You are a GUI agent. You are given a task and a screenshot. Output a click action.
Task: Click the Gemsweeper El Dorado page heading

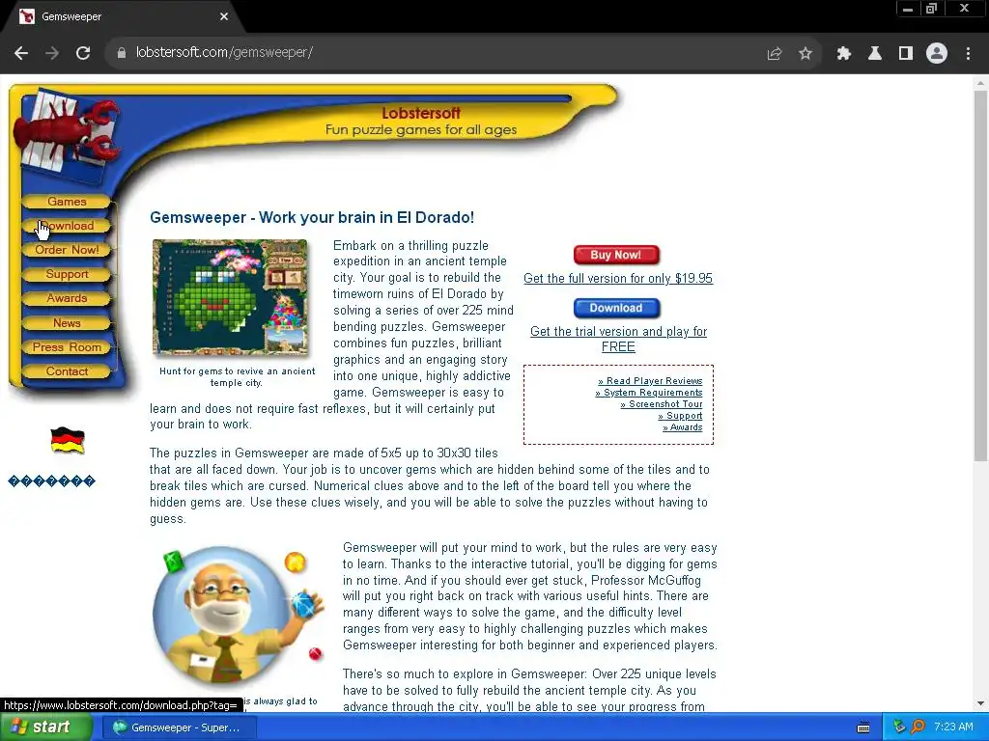point(312,217)
